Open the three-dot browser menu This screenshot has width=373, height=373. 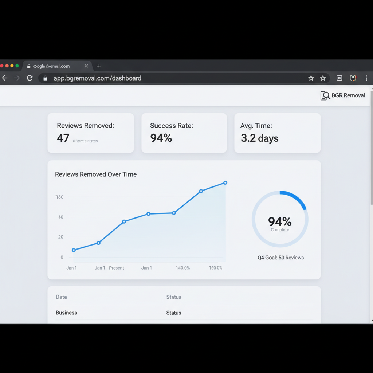(x=366, y=78)
